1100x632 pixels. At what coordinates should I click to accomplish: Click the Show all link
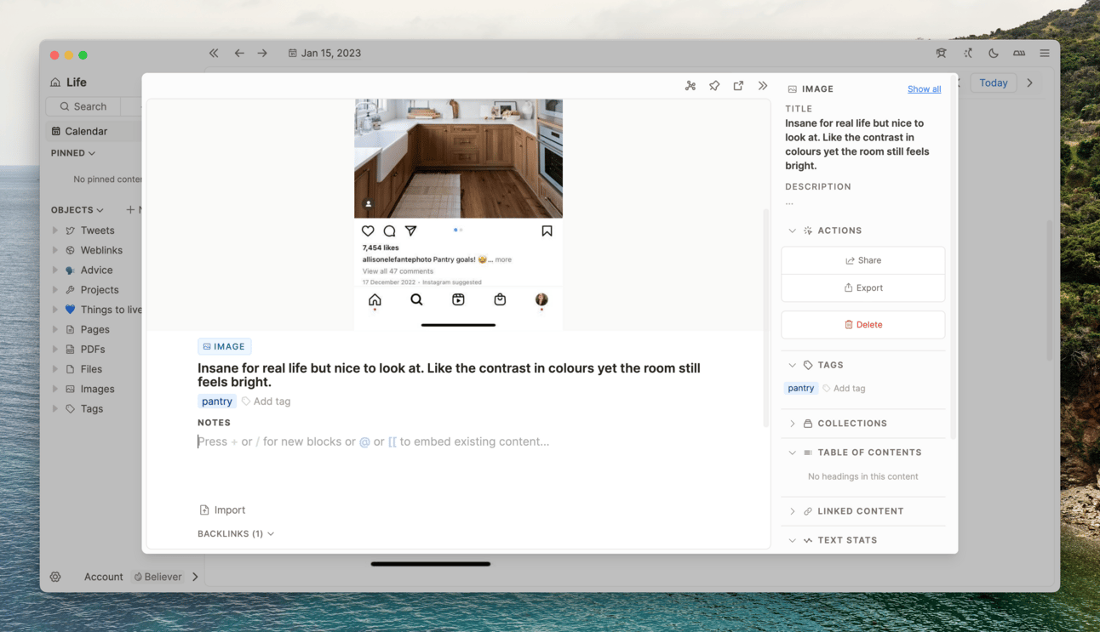pyautogui.click(x=924, y=89)
